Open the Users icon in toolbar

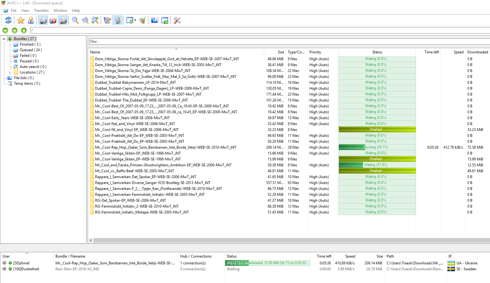31,20
